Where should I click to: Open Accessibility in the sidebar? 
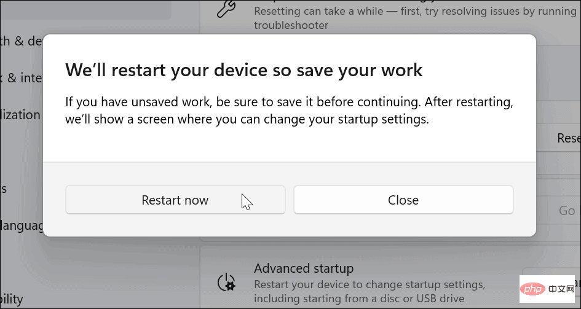12,299
